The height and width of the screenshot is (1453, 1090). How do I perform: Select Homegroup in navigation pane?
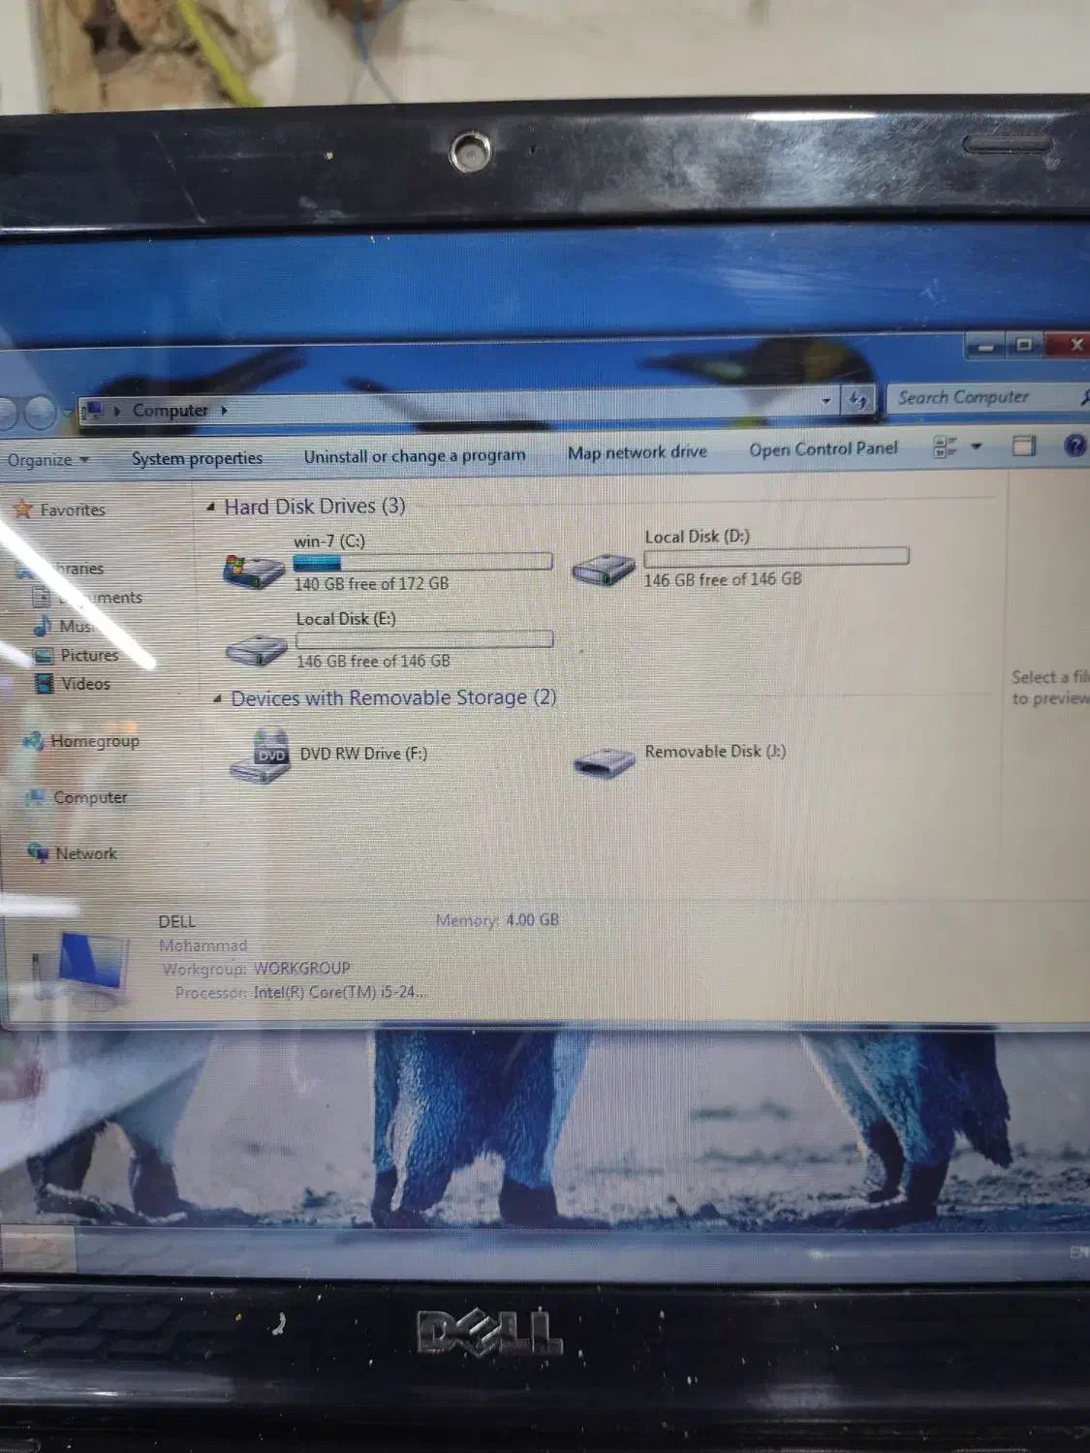95,741
